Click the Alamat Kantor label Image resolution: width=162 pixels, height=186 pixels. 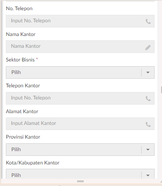(22, 112)
